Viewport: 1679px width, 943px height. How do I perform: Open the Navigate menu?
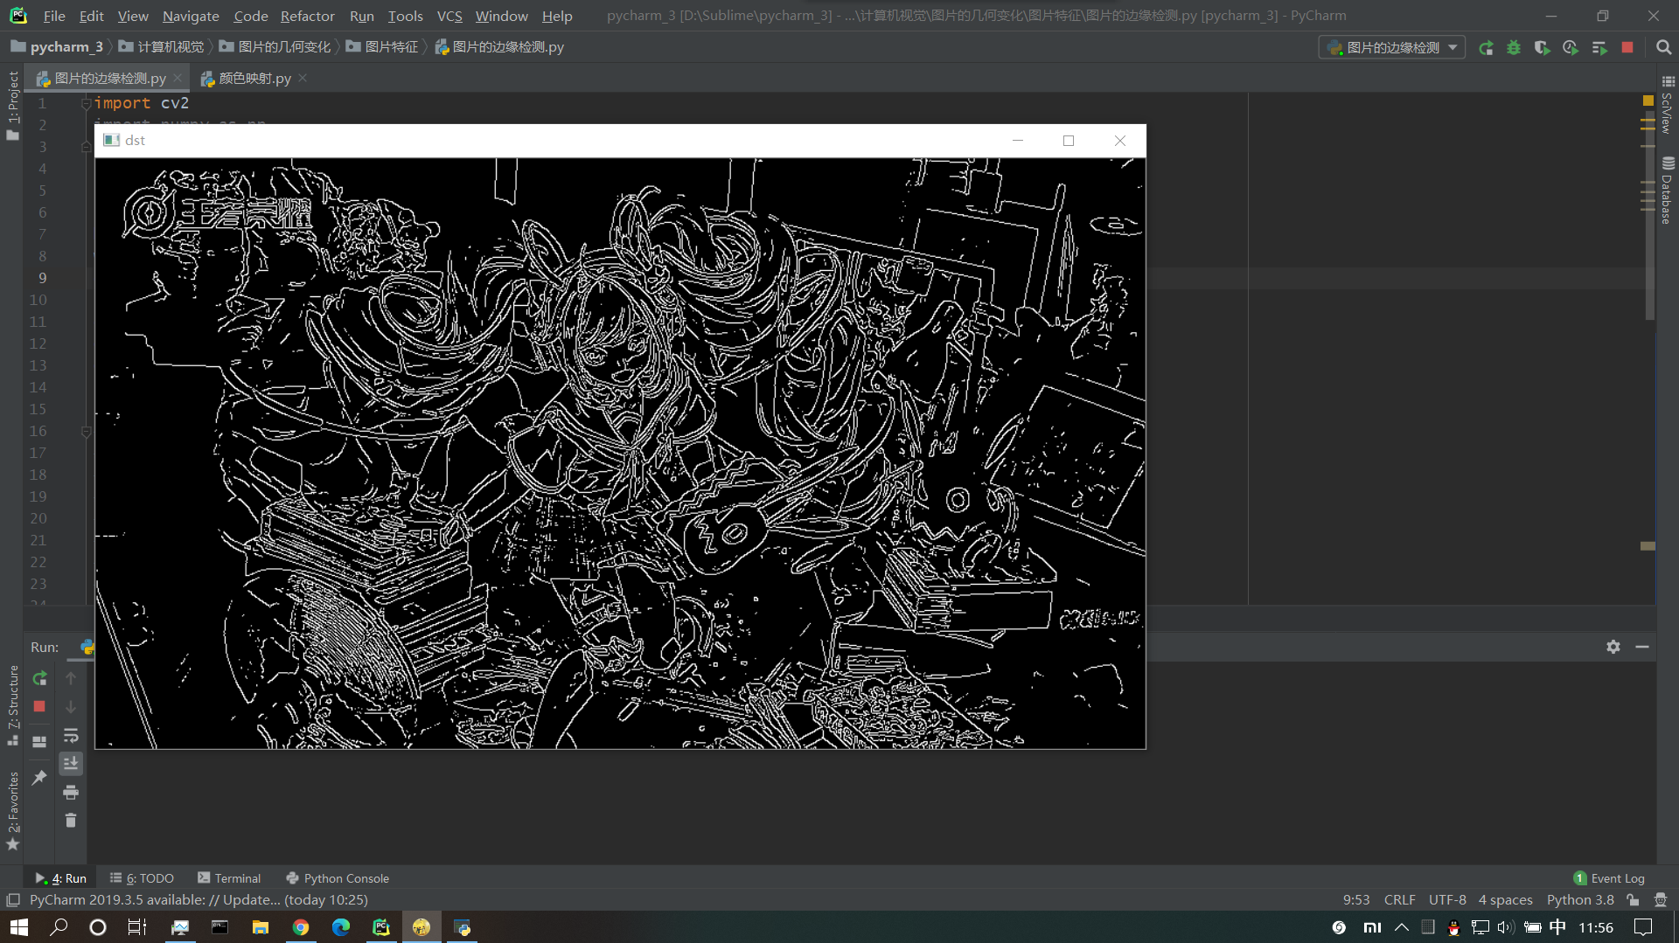coord(191,16)
